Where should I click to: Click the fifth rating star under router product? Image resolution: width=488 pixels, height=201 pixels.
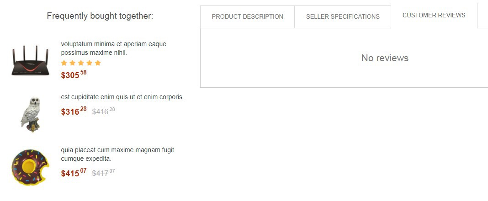[97, 63]
